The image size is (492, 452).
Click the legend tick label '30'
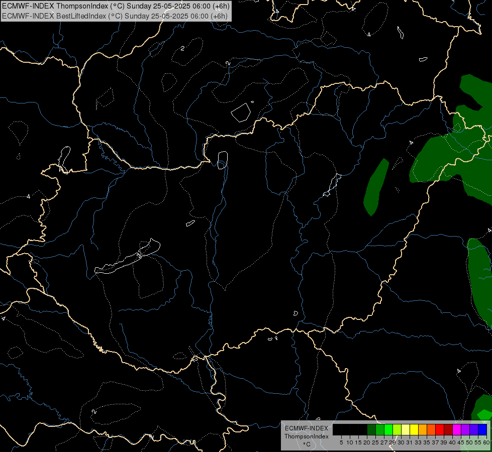(x=401, y=442)
